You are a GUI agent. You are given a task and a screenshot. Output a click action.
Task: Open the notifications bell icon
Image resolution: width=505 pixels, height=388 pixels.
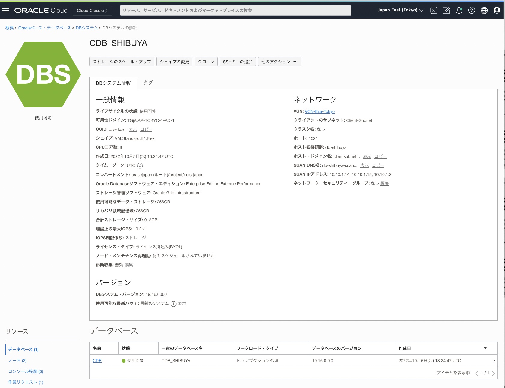tap(459, 10)
